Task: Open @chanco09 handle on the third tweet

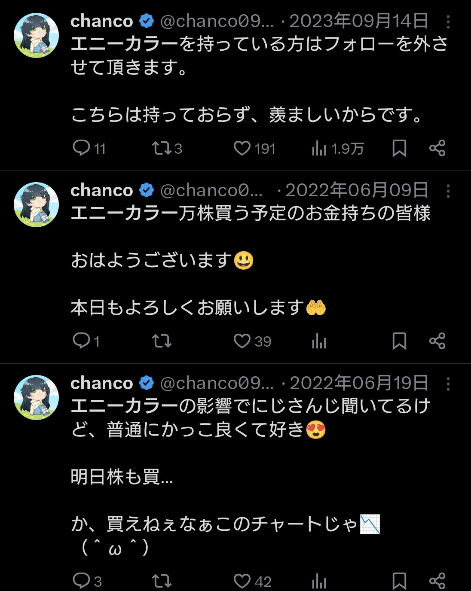Action: (217, 383)
